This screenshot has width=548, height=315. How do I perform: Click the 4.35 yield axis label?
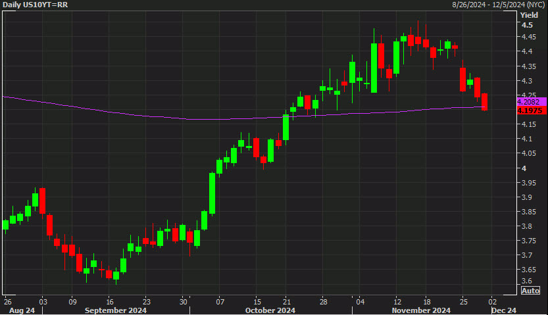click(x=529, y=66)
